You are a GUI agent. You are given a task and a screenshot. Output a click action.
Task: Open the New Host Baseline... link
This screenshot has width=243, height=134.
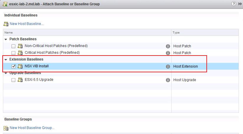(27, 24)
